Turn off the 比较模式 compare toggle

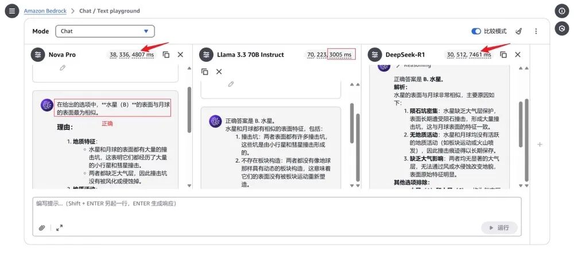476,31
